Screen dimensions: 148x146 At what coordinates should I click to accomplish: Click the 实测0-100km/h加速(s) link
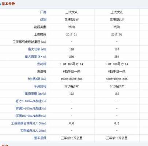pyautogui.click(x=31, y=108)
